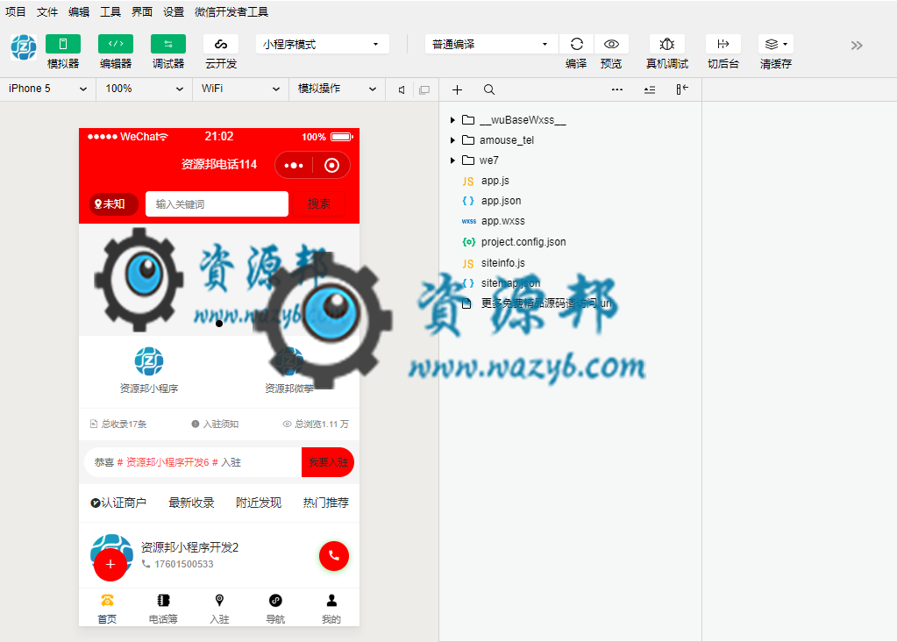Click the collapse all folders icon
This screenshot has height=642, width=897.
[650, 89]
